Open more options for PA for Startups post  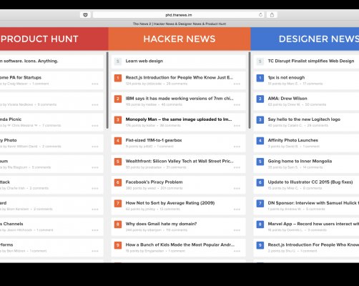[95, 84]
